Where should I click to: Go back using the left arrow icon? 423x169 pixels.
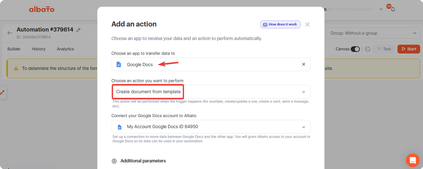point(10,33)
